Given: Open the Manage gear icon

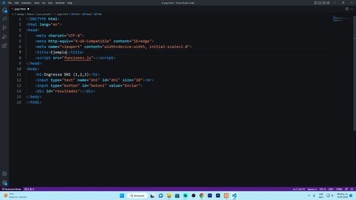Looking at the screenshot, I should pos(4,183).
